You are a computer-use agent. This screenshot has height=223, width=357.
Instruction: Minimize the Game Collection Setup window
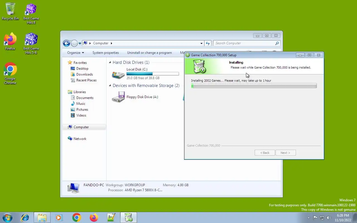pos(300,55)
